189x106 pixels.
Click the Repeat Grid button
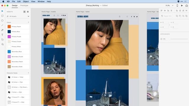[x=167, y=16]
